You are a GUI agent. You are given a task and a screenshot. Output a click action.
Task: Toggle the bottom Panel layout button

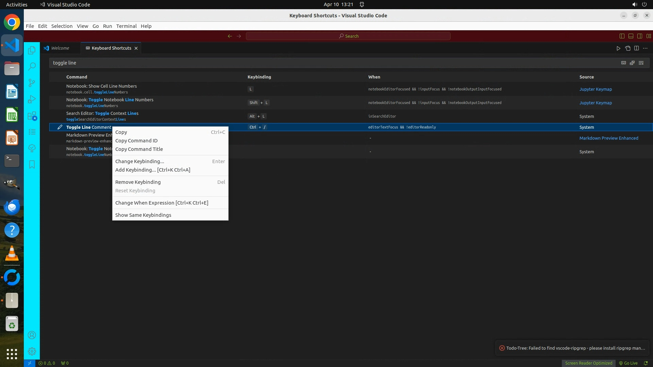631,36
